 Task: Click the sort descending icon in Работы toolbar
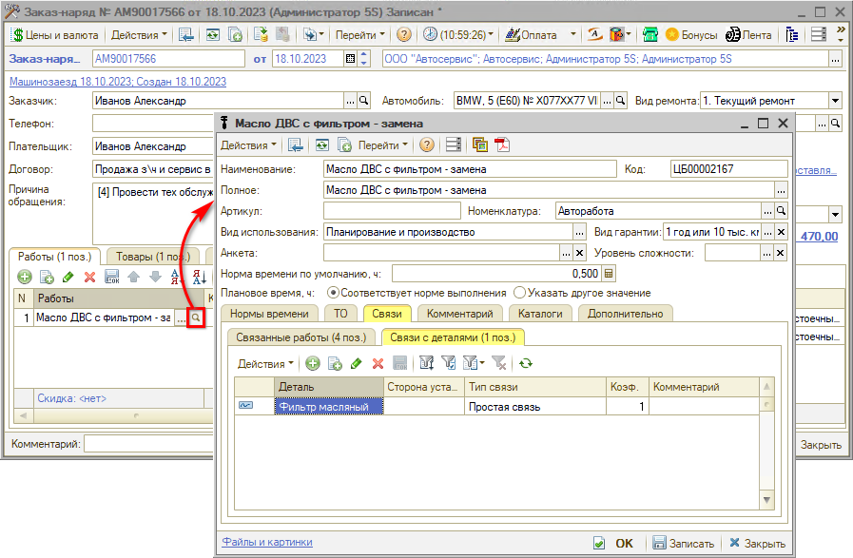[199, 277]
